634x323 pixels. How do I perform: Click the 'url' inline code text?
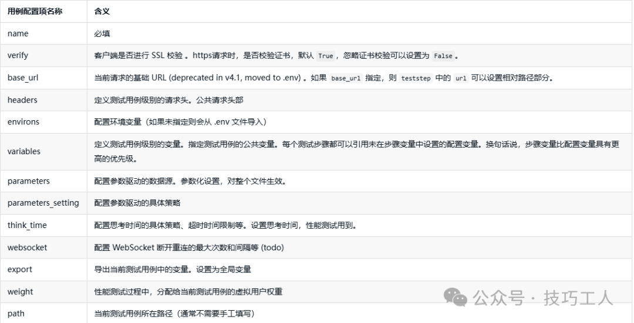coord(461,79)
